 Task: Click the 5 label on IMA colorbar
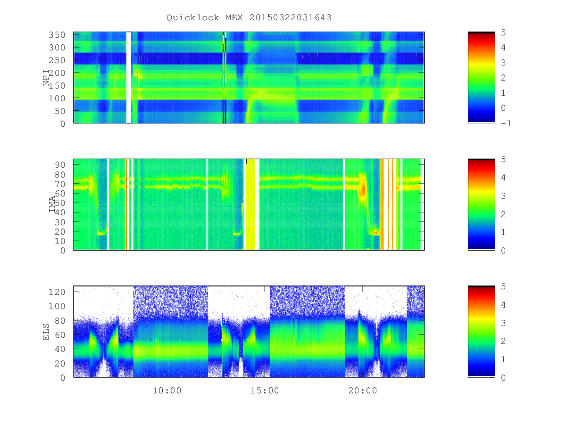point(503,159)
